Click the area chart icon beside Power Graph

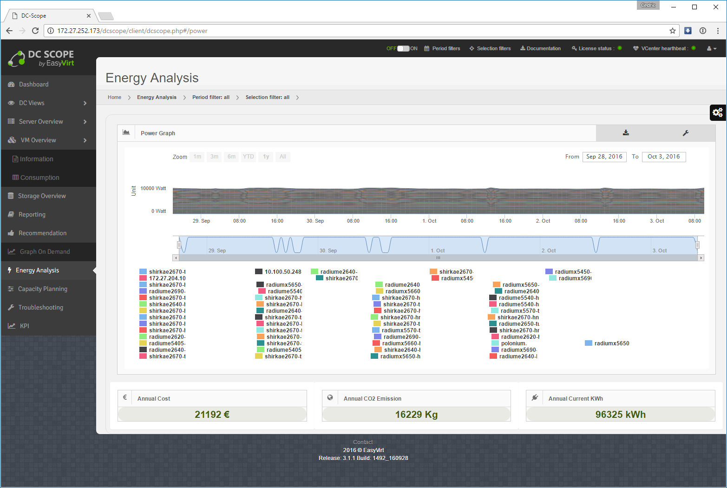coord(126,133)
